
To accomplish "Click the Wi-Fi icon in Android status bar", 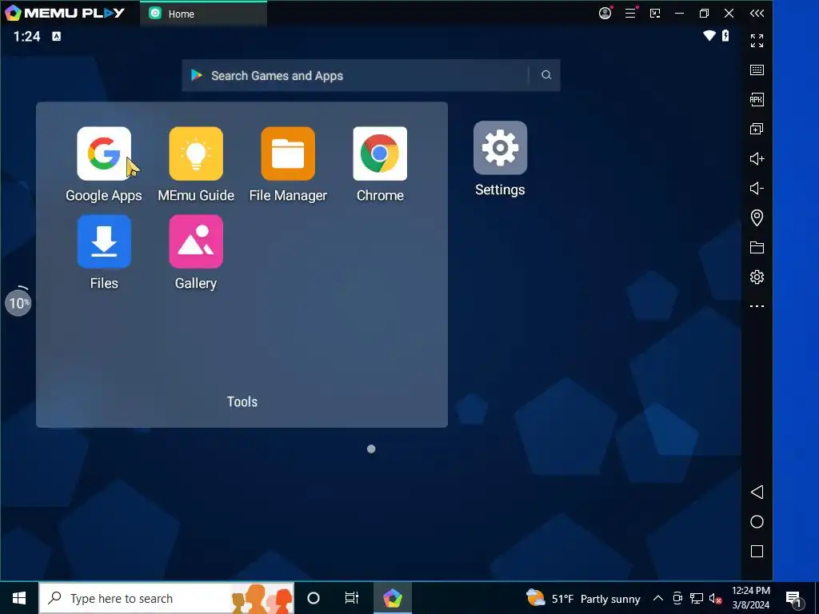I will pyautogui.click(x=709, y=35).
